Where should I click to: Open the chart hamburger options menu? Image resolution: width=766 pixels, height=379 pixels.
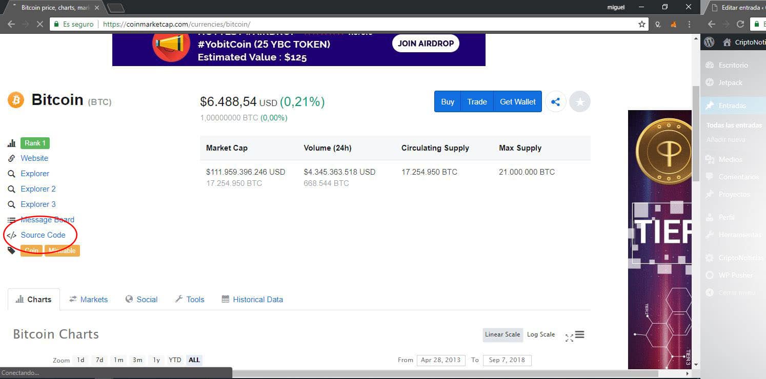pyautogui.click(x=581, y=335)
